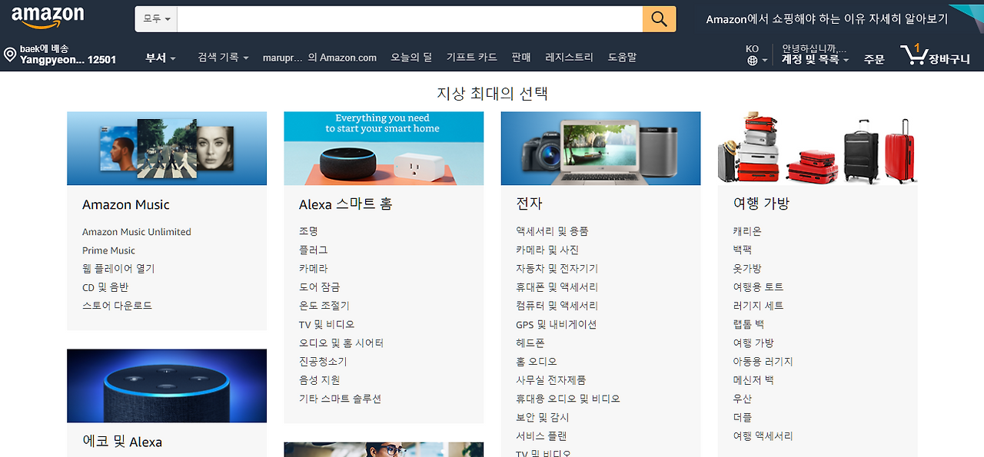Image resolution: width=984 pixels, height=457 pixels.
Task: Open 도어 잠금 link
Action: point(319,287)
